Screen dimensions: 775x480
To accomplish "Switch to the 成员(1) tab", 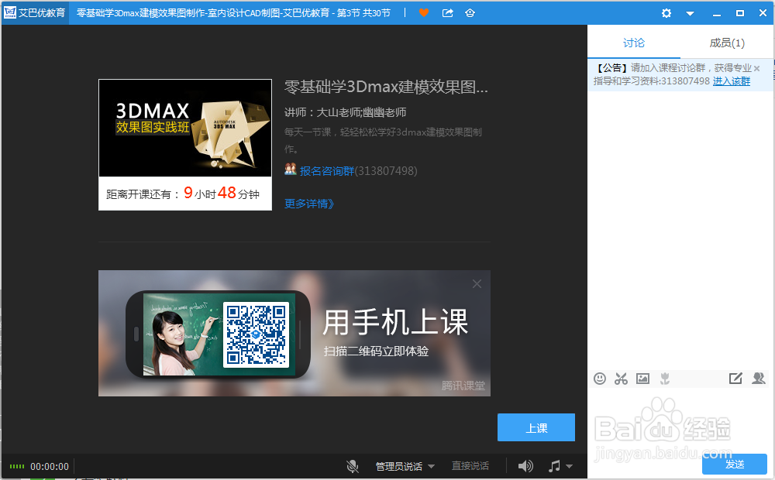I will [x=727, y=43].
